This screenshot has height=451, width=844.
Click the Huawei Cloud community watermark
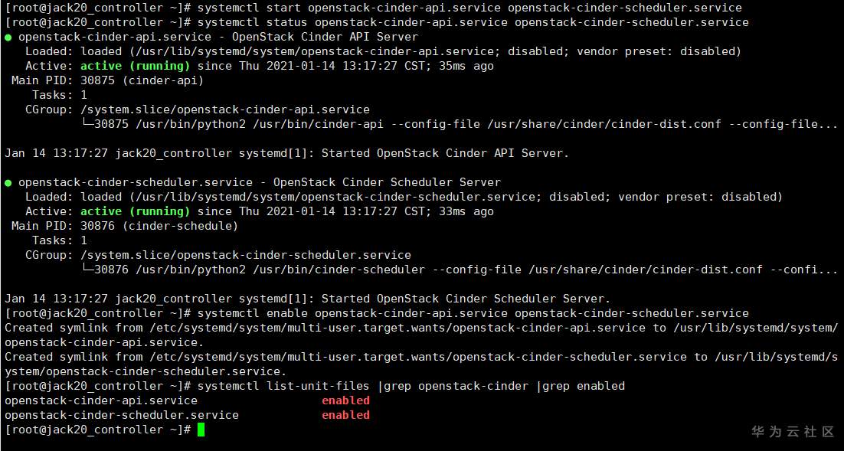793,432
